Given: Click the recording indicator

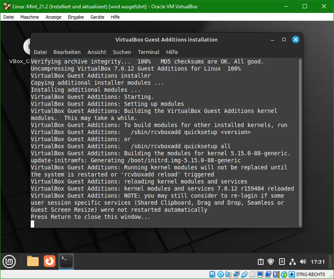Looking at the screenshot, I should (x=268, y=274).
